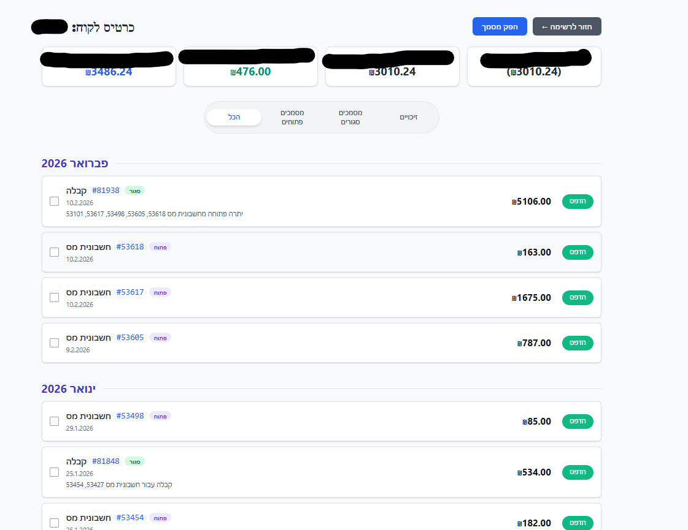
Task: Switch to 'מסמכים פתוחים' tab
Action: tap(292, 117)
